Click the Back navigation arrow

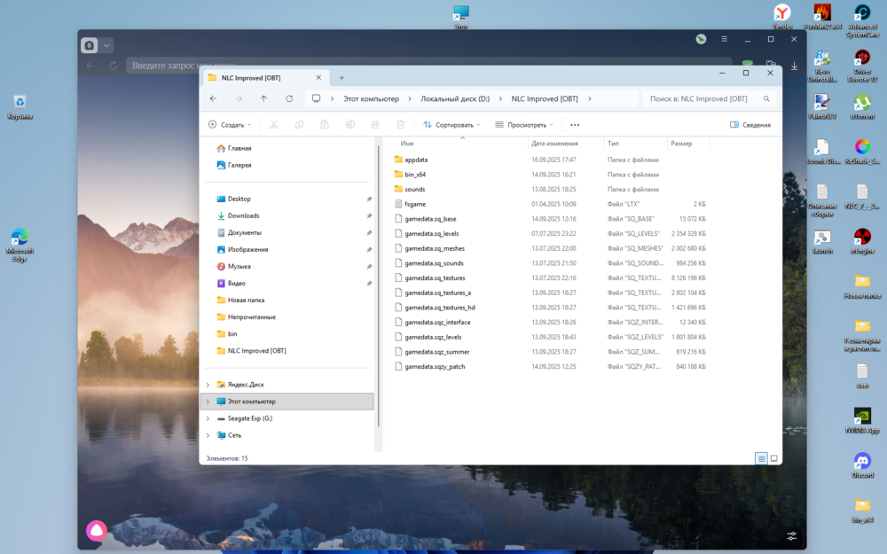(x=213, y=98)
